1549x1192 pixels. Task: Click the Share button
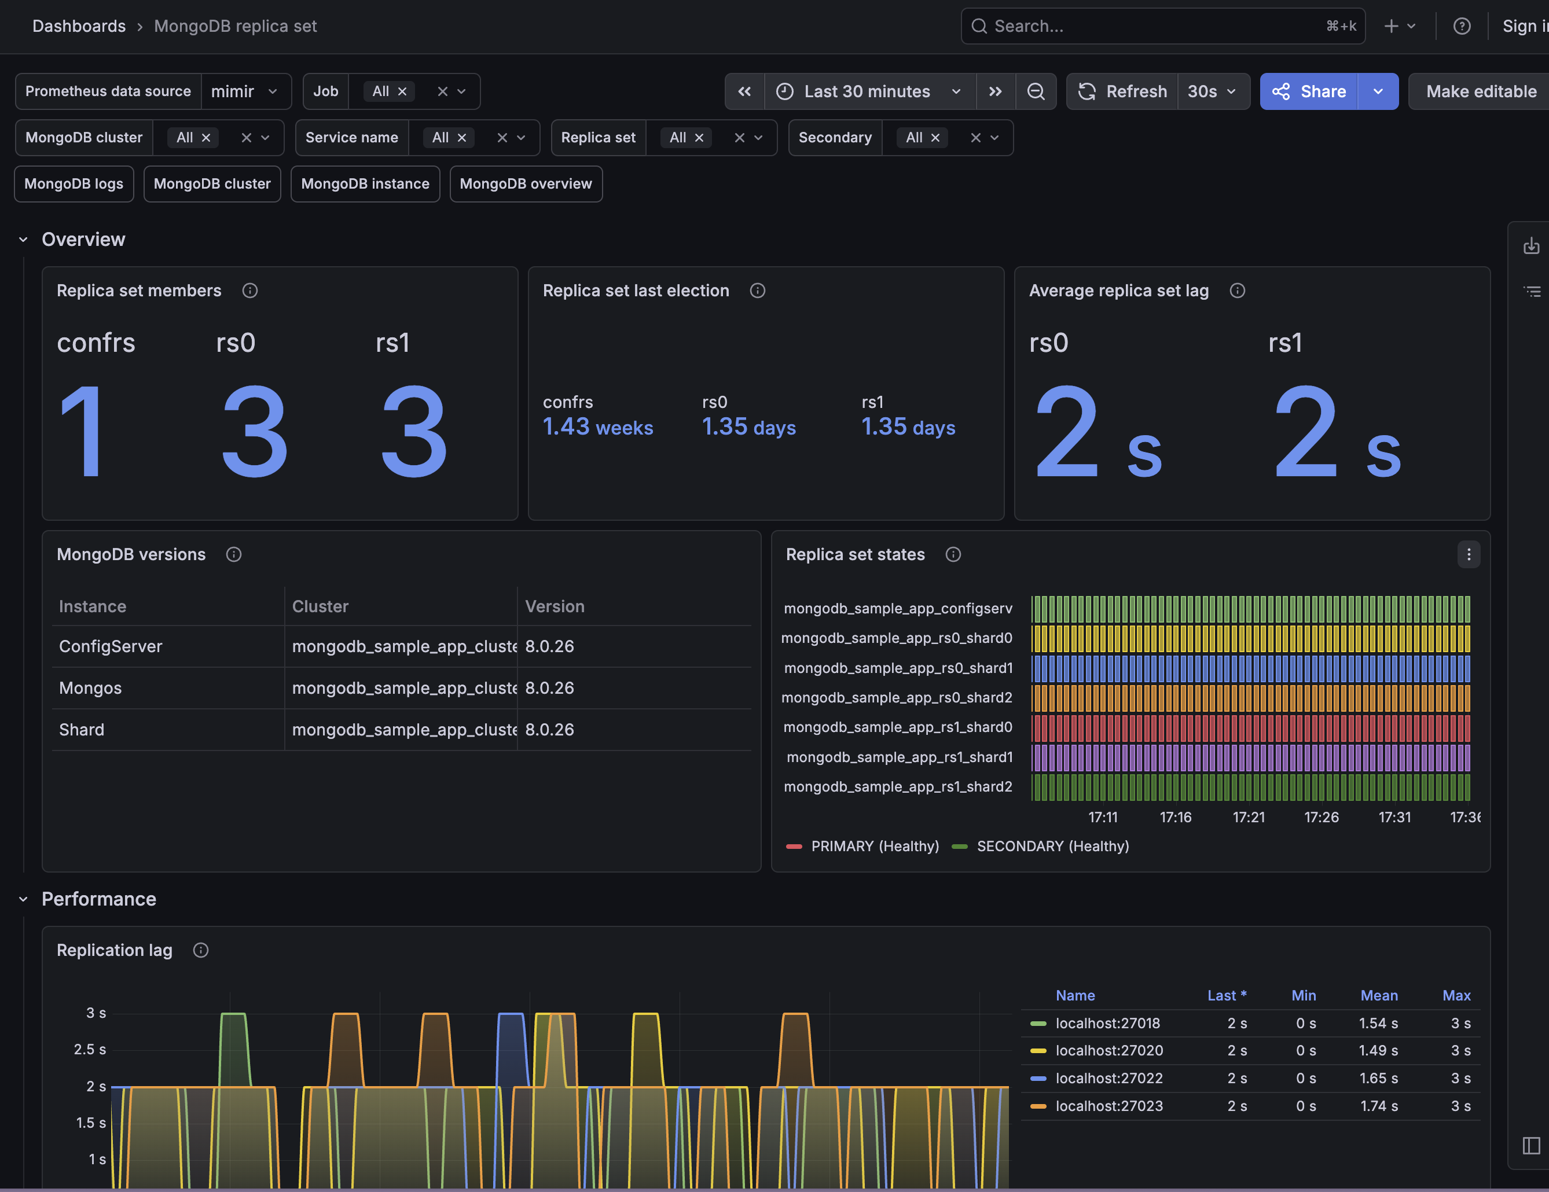pyautogui.click(x=1309, y=91)
